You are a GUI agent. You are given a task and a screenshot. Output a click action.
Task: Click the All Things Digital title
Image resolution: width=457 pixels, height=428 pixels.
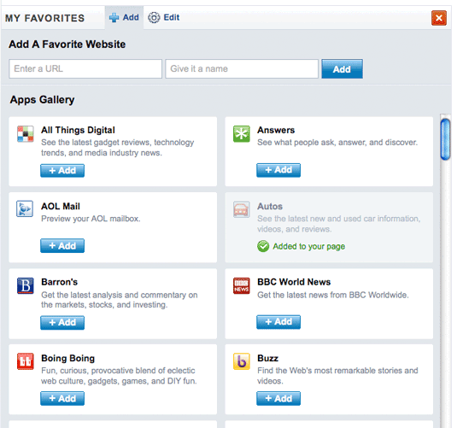[78, 130]
